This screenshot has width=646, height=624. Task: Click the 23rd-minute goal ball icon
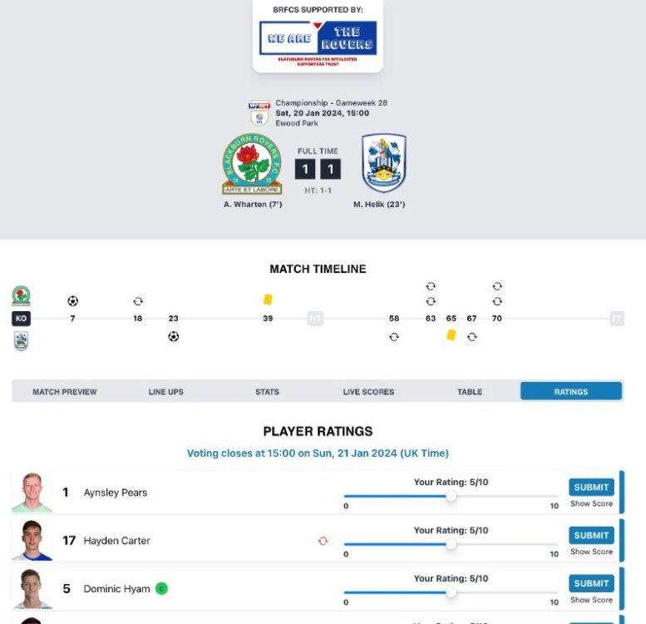(x=173, y=337)
